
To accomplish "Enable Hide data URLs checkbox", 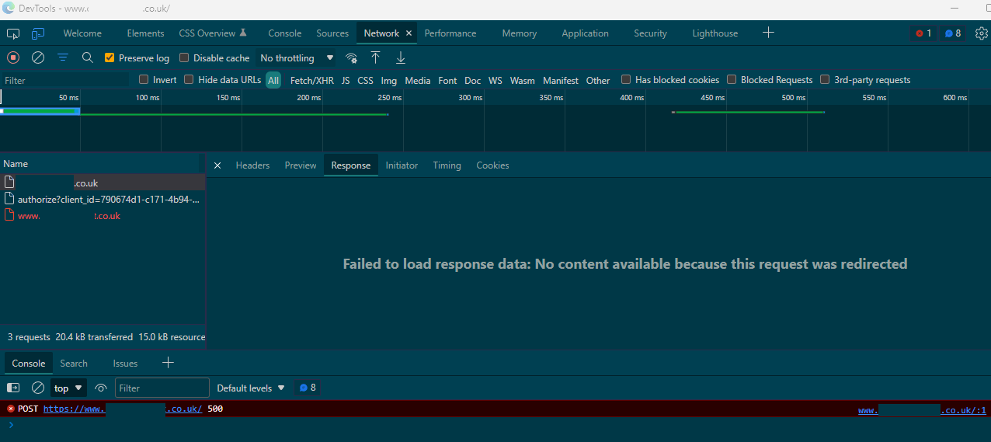I will point(189,79).
